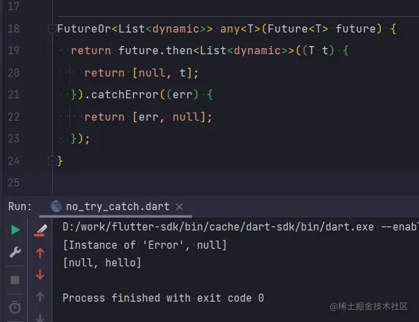Click the fold end marker at line 24
Image resolution: width=419 pixels, height=322 pixels.
click(x=52, y=161)
